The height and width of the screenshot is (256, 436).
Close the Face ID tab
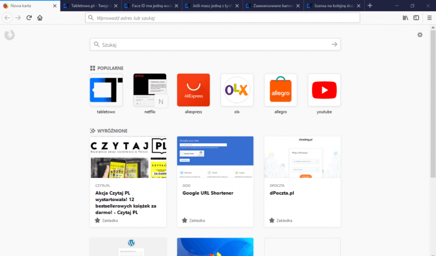pos(176,6)
